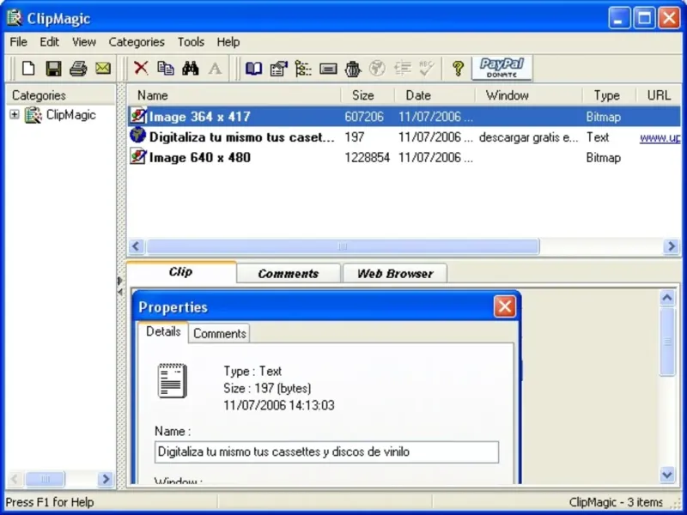Viewport: 687px width, 515px height.
Task: Switch to the main Comments tab
Action: (289, 274)
